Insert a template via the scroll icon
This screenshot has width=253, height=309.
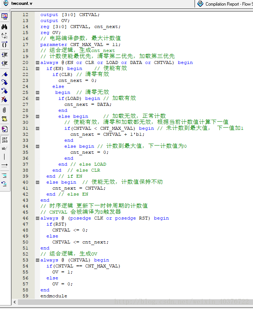click(x=4, y=119)
